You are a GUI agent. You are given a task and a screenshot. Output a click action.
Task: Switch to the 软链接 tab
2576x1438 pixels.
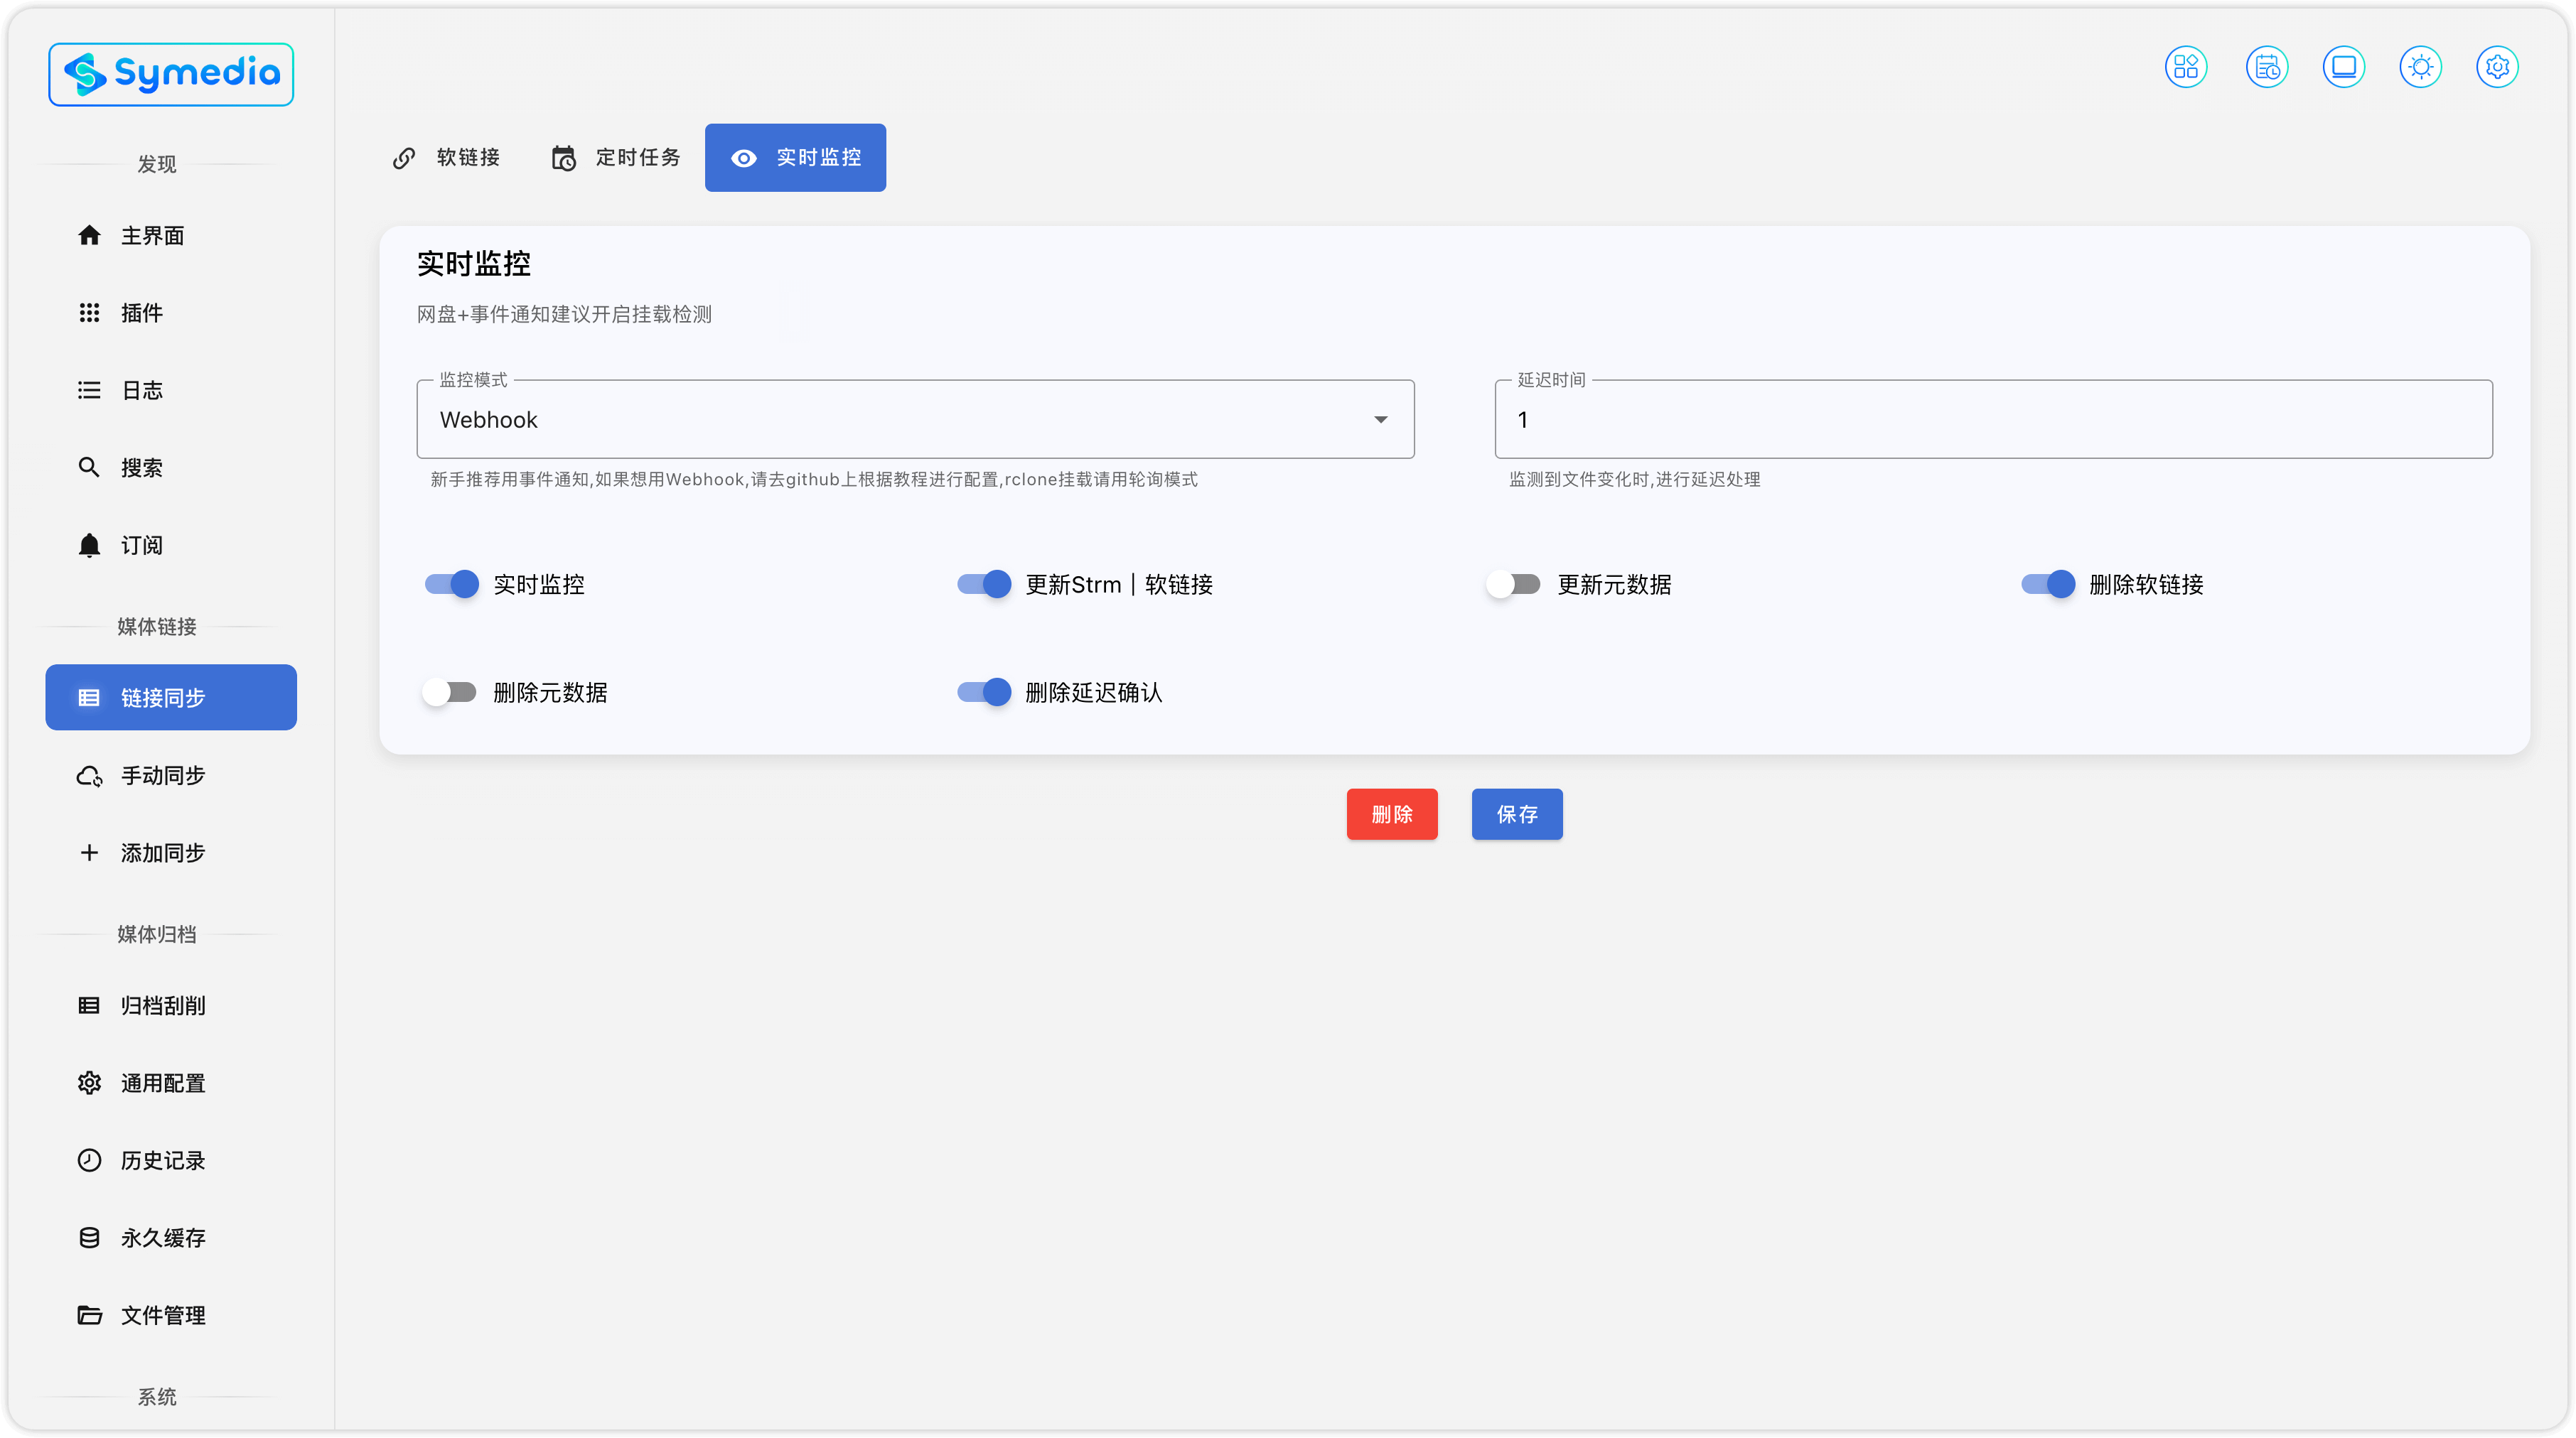[x=446, y=158]
